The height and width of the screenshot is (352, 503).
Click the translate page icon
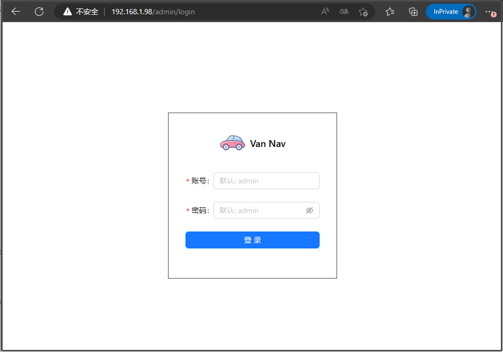pyautogui.click(x=343, y=11)
